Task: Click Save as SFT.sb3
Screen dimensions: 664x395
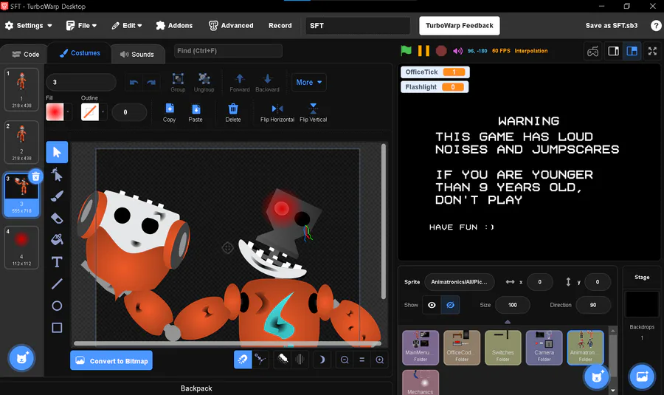Action: click(x=612, y=25)
